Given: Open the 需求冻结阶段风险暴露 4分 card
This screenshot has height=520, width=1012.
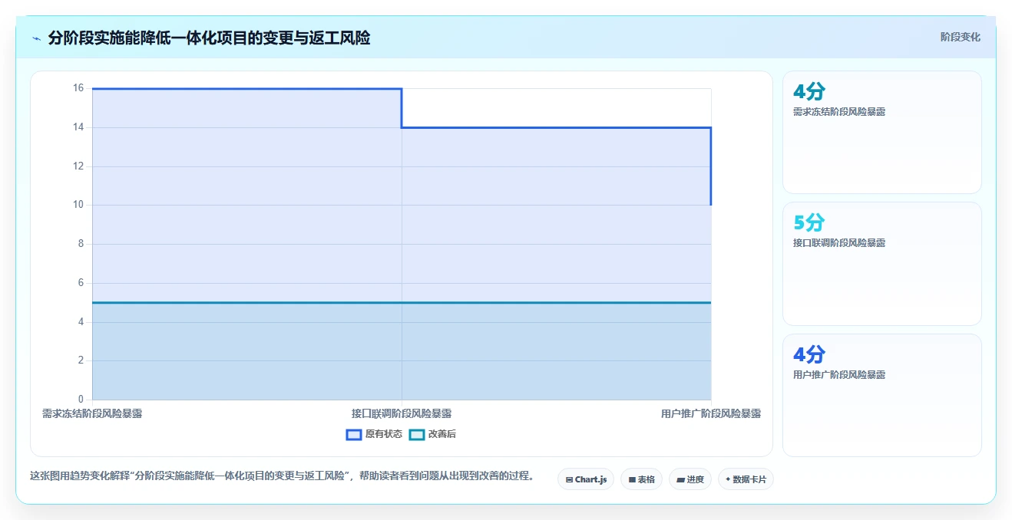Looking at the screenshot, I should pos(881,132).
